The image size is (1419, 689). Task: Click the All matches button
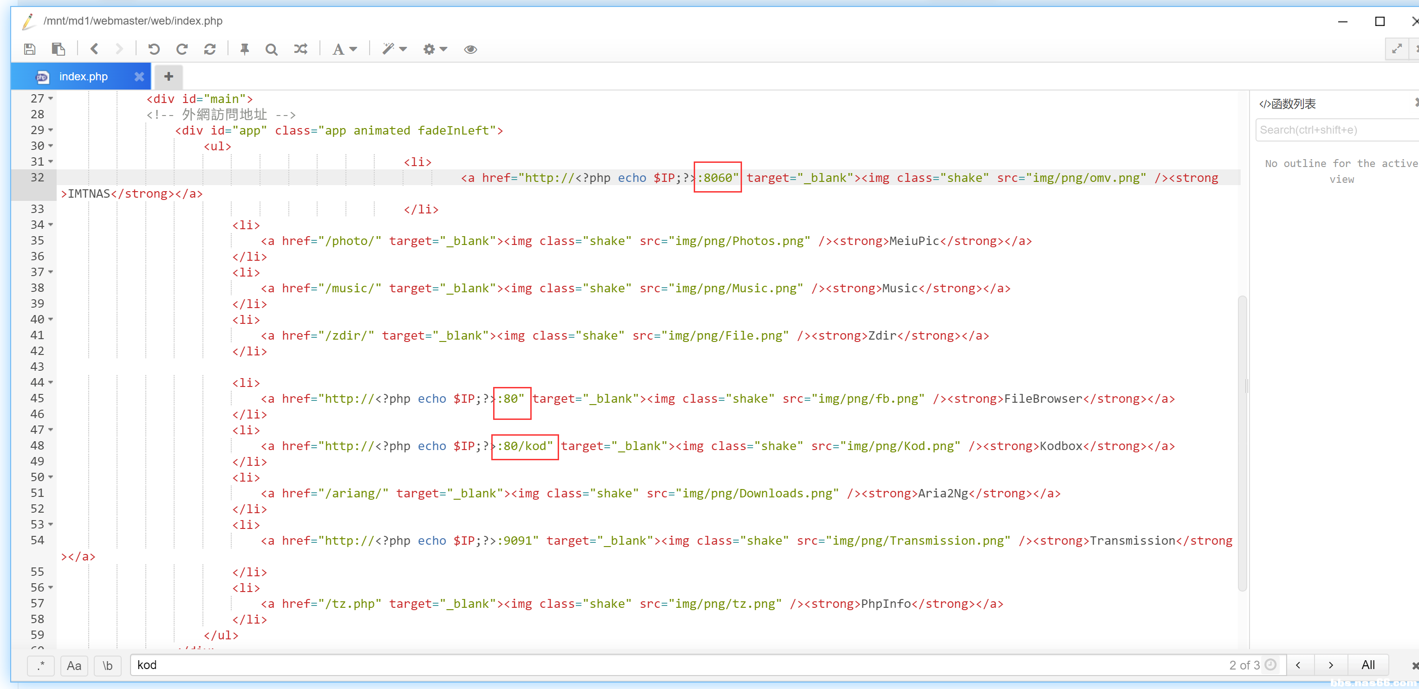pos(1368,665)
